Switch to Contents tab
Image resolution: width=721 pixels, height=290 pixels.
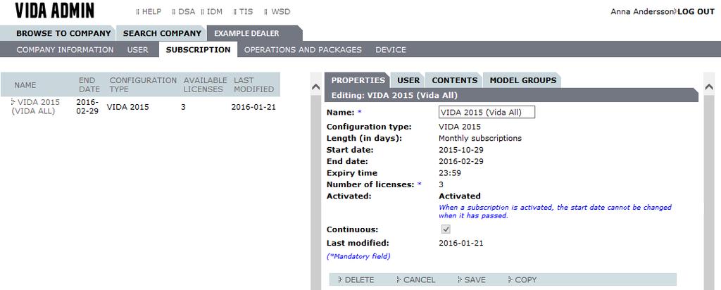pos(454,80)
